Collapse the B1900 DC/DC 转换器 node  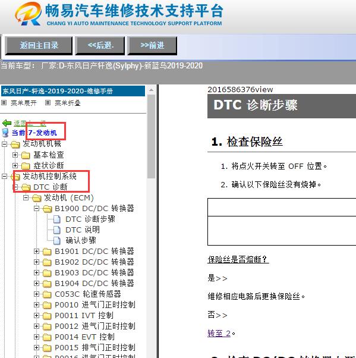[x=36, y=209]
